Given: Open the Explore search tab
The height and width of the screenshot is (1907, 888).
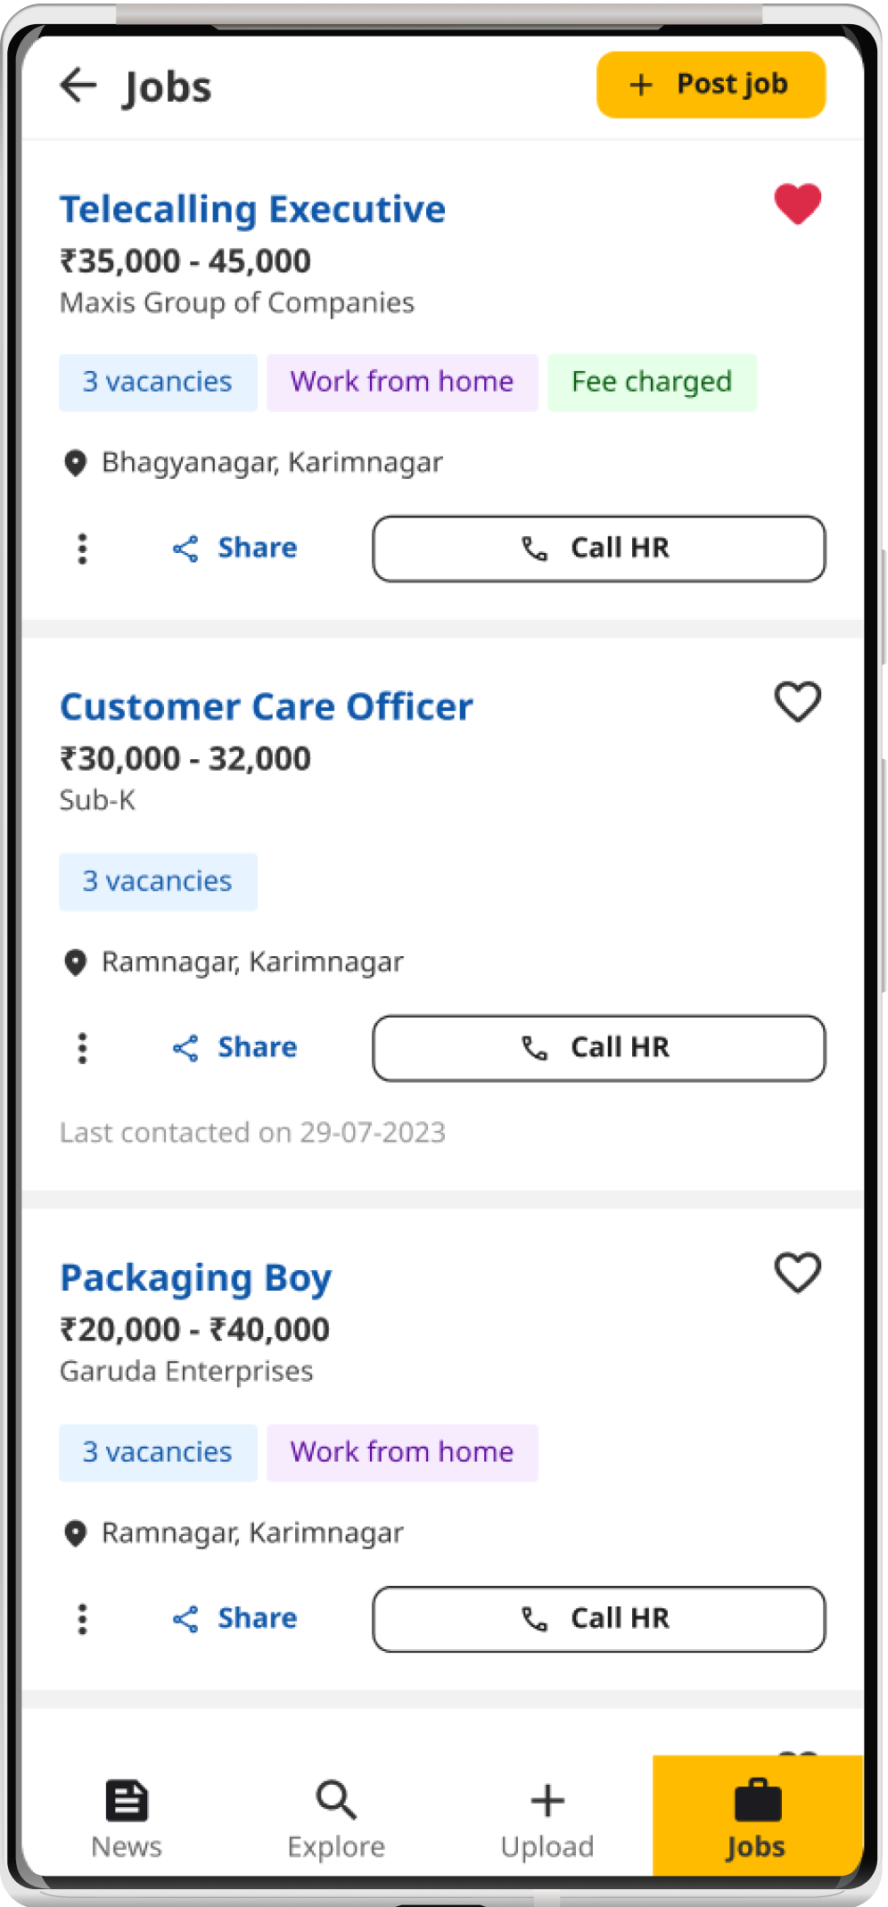Looking at the screenshot, I should click(336, 1820).
